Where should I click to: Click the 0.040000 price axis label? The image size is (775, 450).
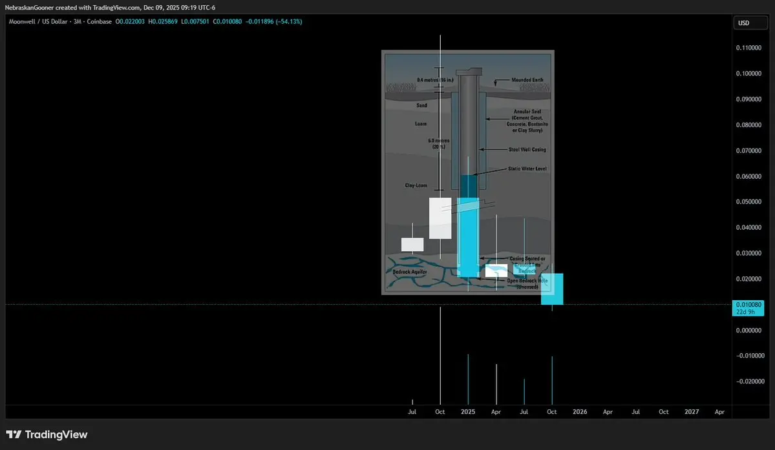[748, 227]
